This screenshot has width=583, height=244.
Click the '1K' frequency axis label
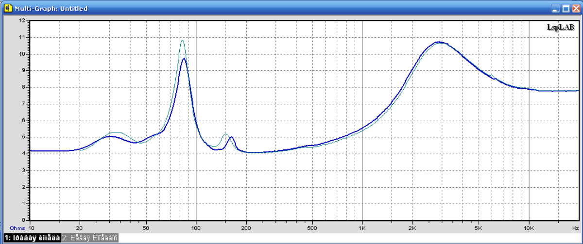(362, 227)
